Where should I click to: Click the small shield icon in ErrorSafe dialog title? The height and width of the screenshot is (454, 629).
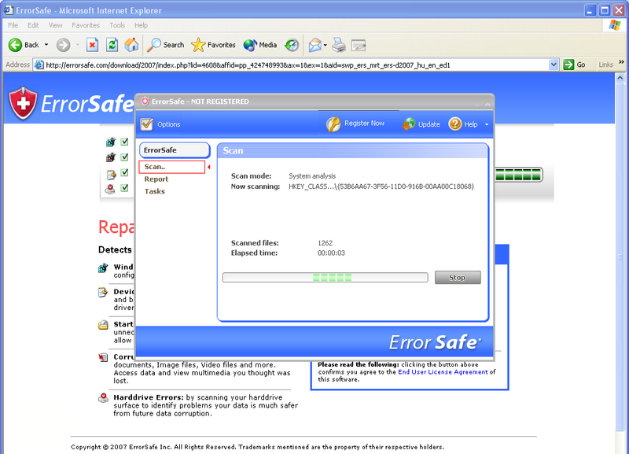tap(145, 102)
